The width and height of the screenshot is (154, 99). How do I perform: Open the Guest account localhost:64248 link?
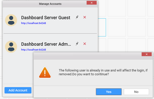pyautogui.click(x=33, y=23)
